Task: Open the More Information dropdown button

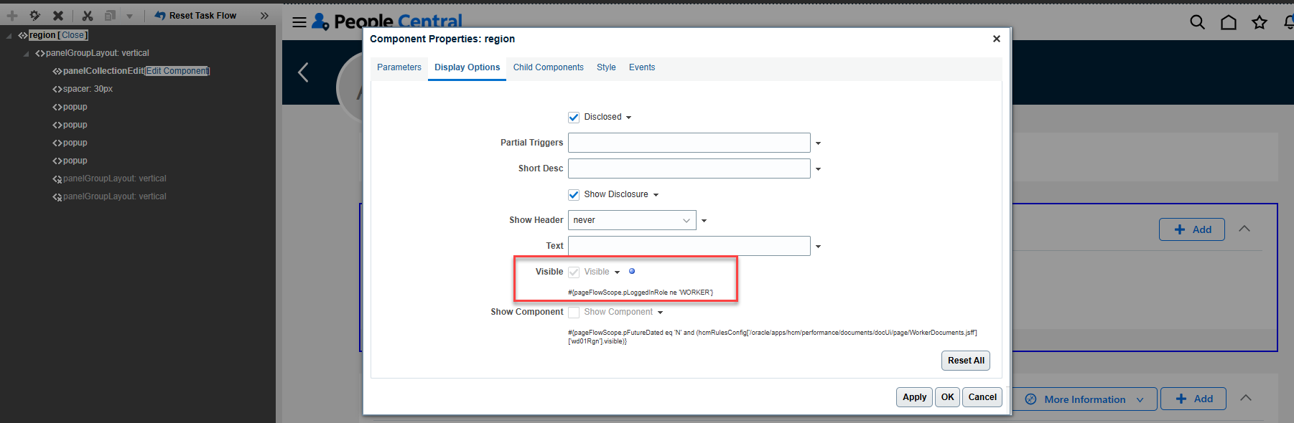Action: [1085, 399]
